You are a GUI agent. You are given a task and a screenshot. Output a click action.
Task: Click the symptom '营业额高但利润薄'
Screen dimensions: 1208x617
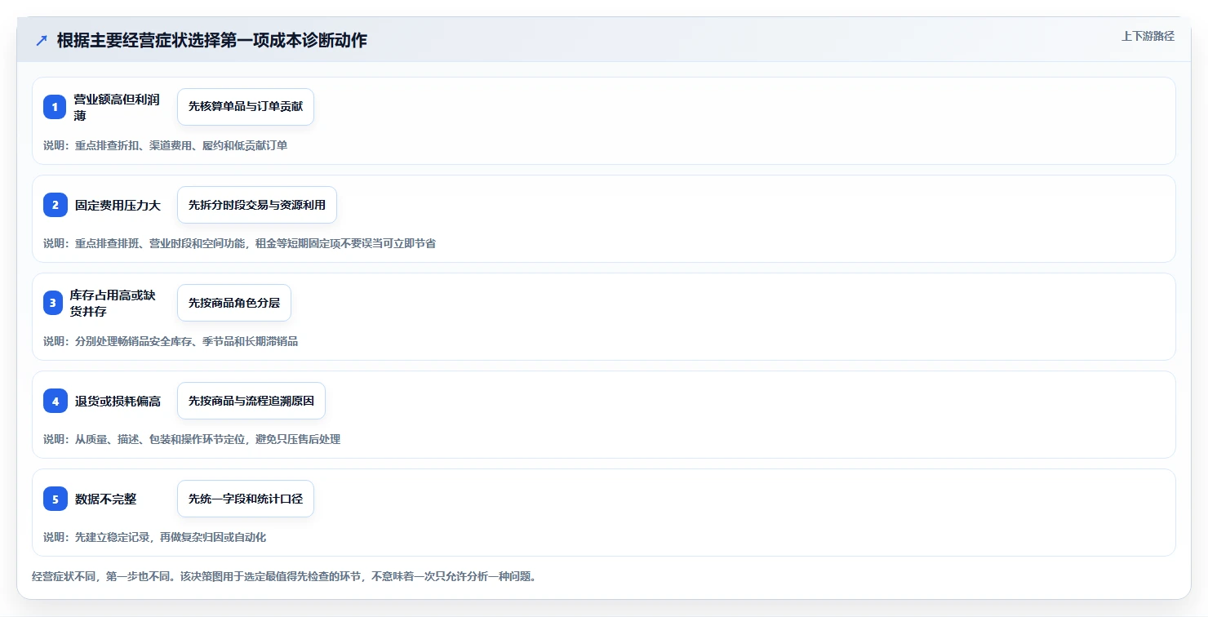tap(117, 107)
